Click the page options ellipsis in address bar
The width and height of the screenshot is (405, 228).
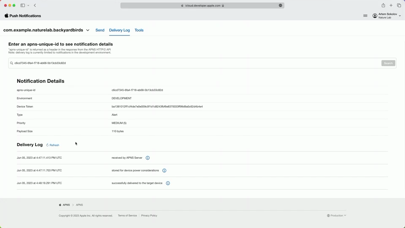[x=281, y=5]
